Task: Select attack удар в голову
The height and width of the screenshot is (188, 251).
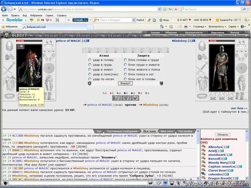Action: pos(90,60)
